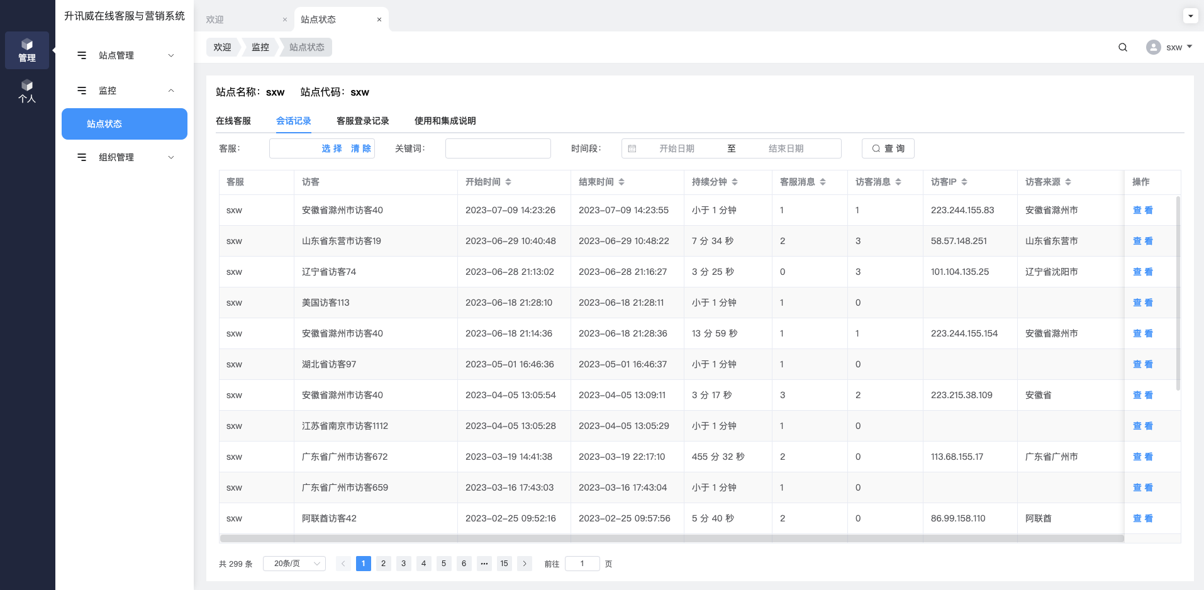The width and height of the screenshot is (1204, 590).
Task: Sort by 客服消息 column arrows
Action: (823, 182)
